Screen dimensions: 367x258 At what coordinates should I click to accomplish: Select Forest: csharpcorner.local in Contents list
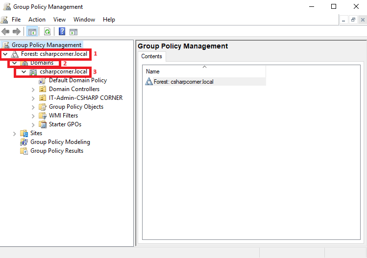point(183,82)
